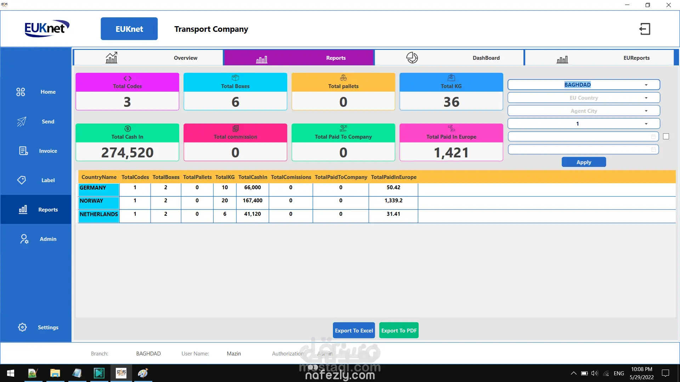
Task: Open the EU Country dropdown
Action: (x=646, y=98)
